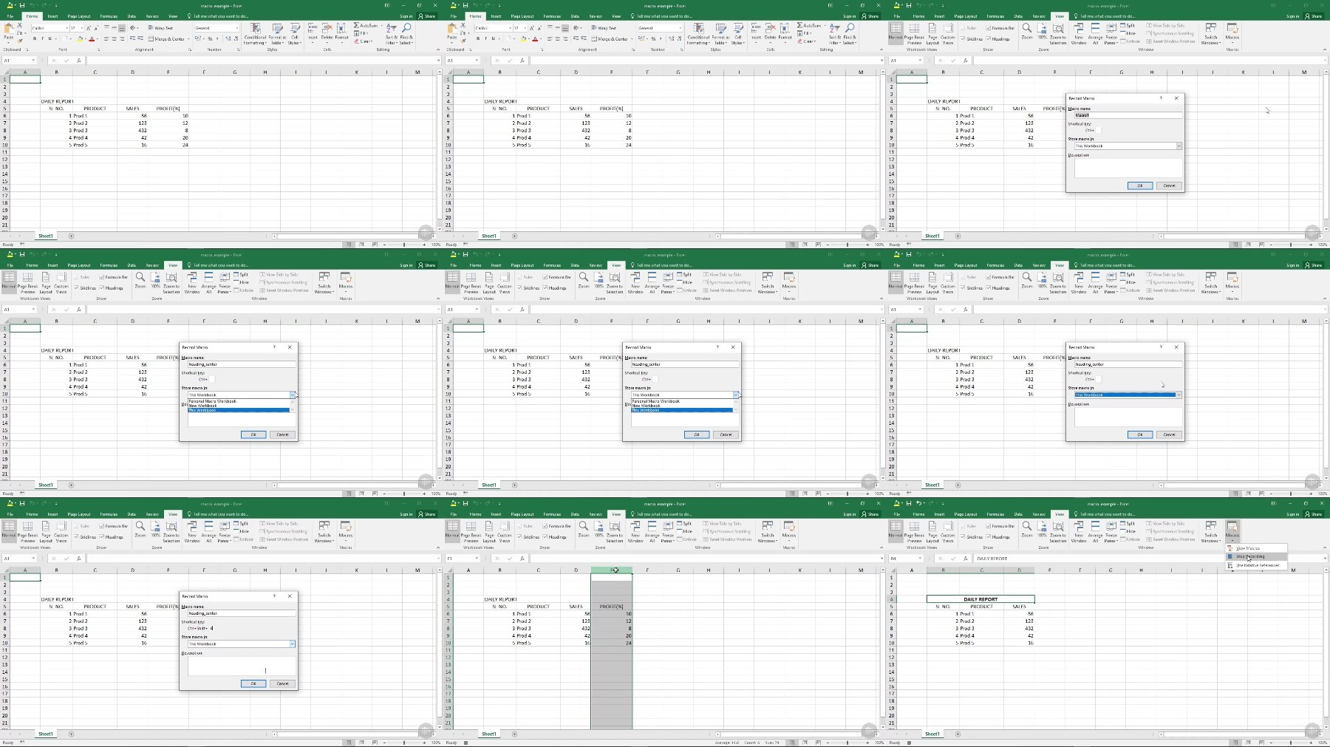The height and width of the screenshot is (747, 1330).
Task: Click Arrange All where column E is selected
Action: pos(652,531)
